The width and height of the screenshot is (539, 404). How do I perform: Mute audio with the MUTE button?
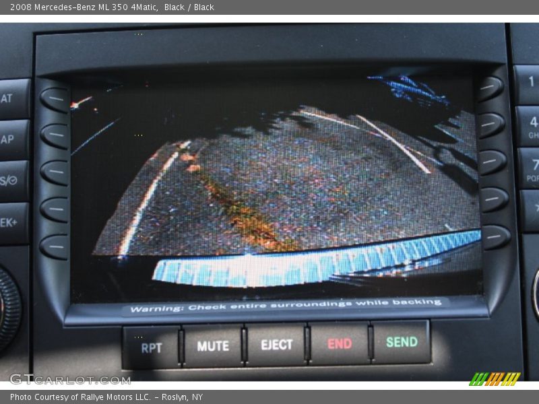[x=212, y=345]
